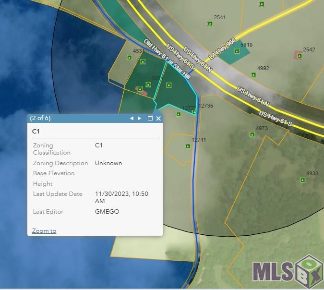Select the green marker next to 5018
Screen dimensions: 324x290
[x=237, y=51]
